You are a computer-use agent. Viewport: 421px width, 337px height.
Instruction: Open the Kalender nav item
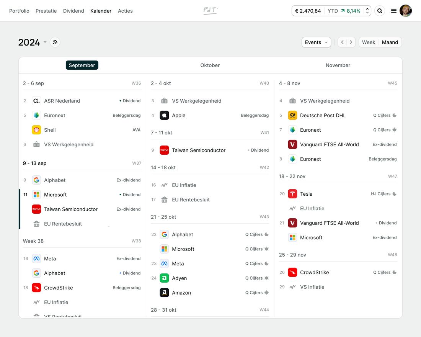click(x=101, y=11)
